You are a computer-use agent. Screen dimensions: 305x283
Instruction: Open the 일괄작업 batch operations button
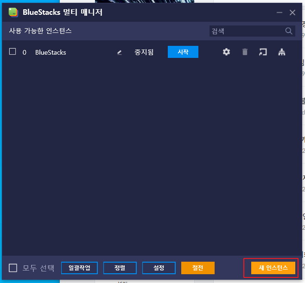pyautogui.click(x=79, y=268)
